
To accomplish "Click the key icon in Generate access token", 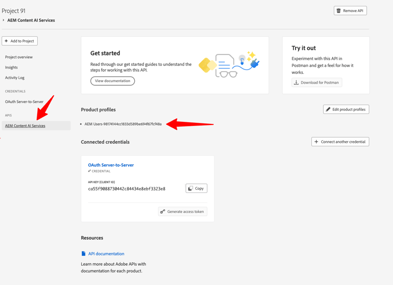I will tap(162, 211).
